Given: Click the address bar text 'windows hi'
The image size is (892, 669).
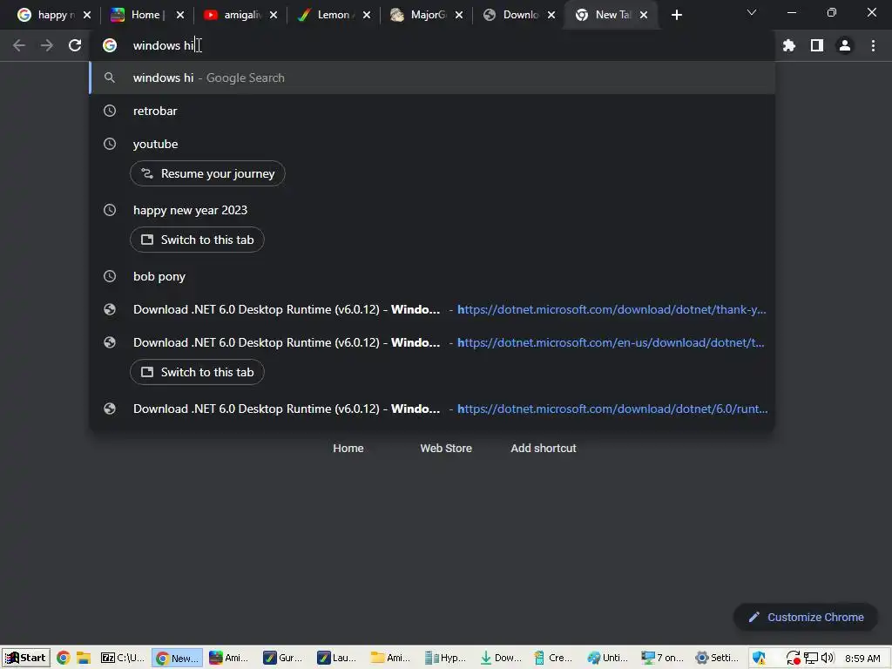Looking at the screenshot, I should coord(163,45).
